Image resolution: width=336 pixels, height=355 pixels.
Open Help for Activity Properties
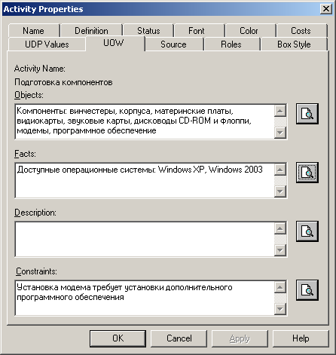[x=301, y=338]
